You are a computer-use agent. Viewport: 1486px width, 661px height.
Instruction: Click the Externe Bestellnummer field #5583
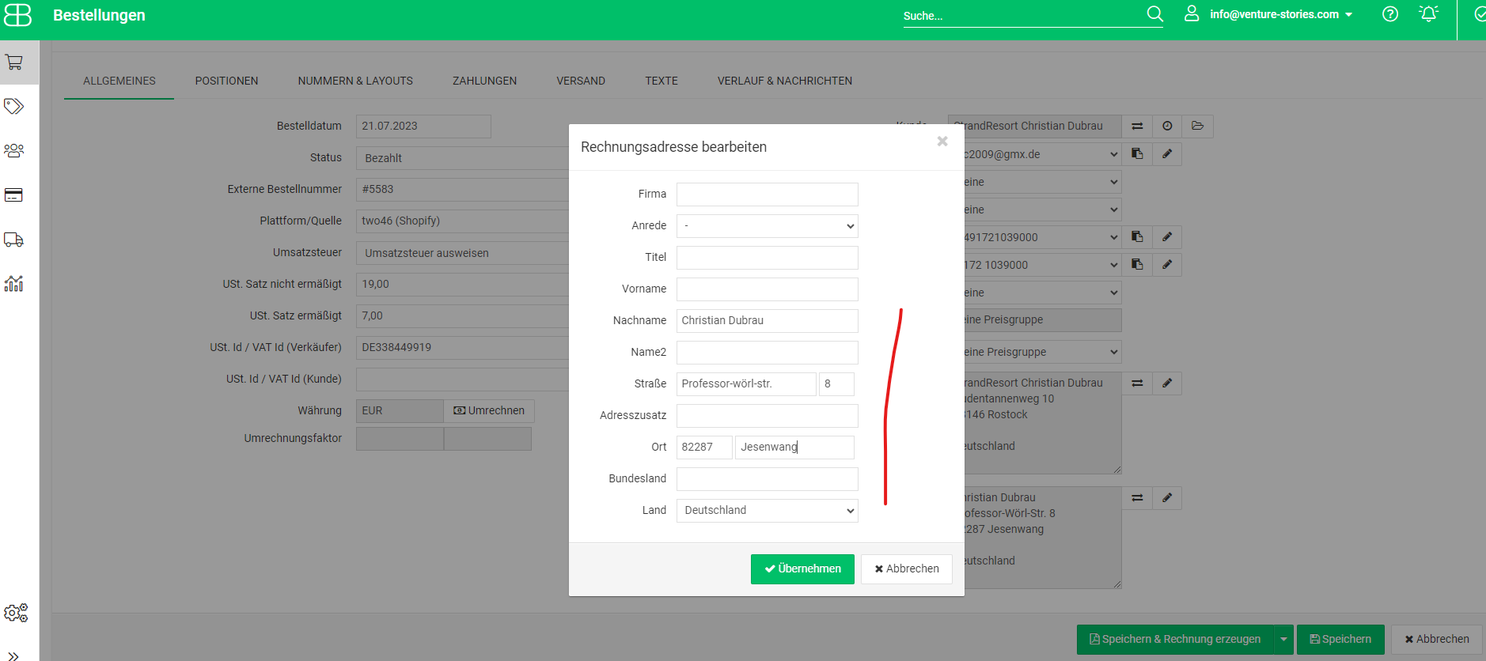click(463, 190)
